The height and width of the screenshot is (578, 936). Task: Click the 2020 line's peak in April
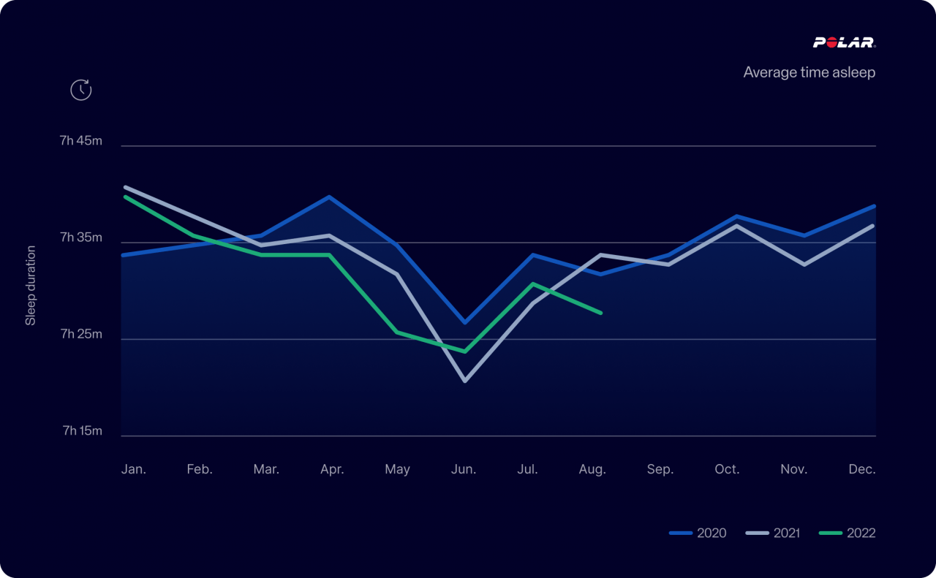click(x=330, y=197)
